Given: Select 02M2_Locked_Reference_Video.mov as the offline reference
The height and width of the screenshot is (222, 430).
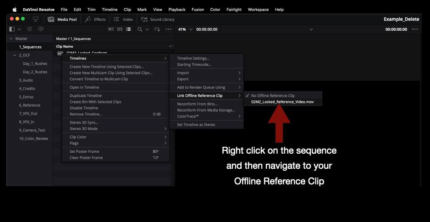Looking at the screenshot, I should pos(283,102).
